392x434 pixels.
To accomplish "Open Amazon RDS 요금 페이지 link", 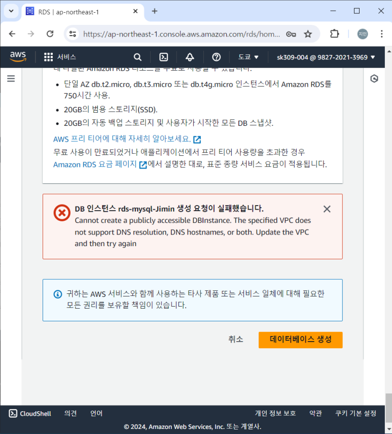I will pyautogui.click(x=100, y=164).
